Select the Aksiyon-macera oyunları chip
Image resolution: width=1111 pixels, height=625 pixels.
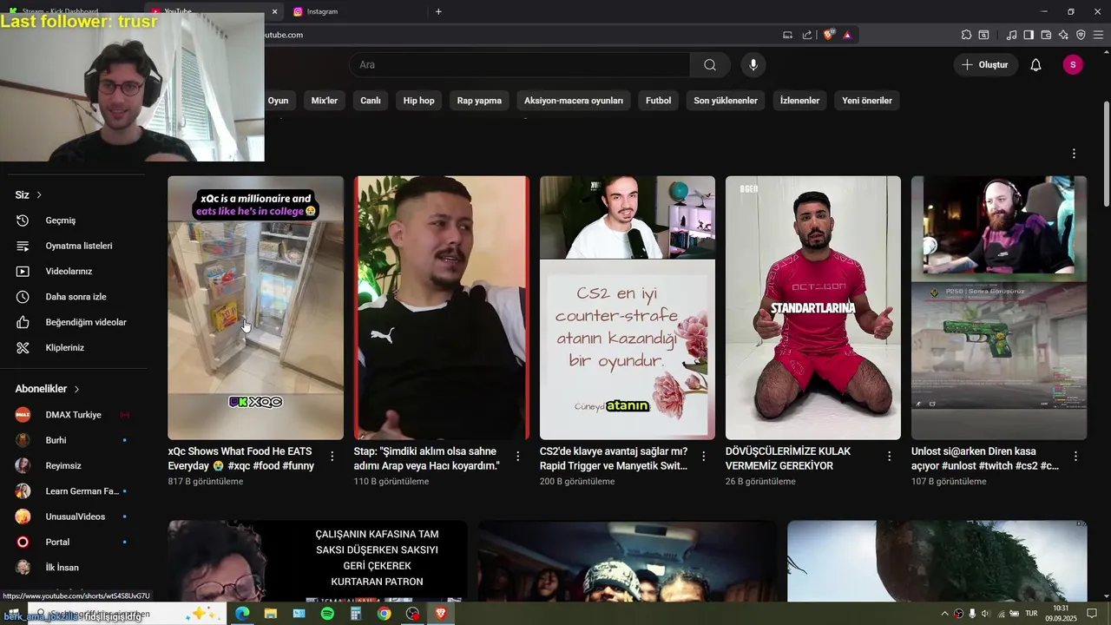click(574, 101)
